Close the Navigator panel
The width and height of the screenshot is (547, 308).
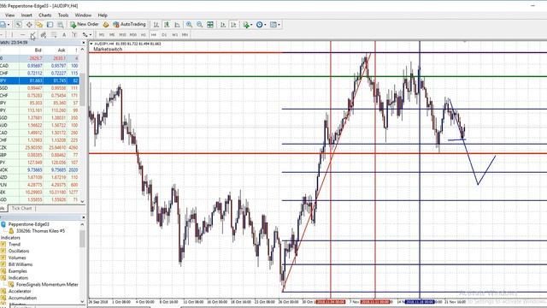coord(84,217)
